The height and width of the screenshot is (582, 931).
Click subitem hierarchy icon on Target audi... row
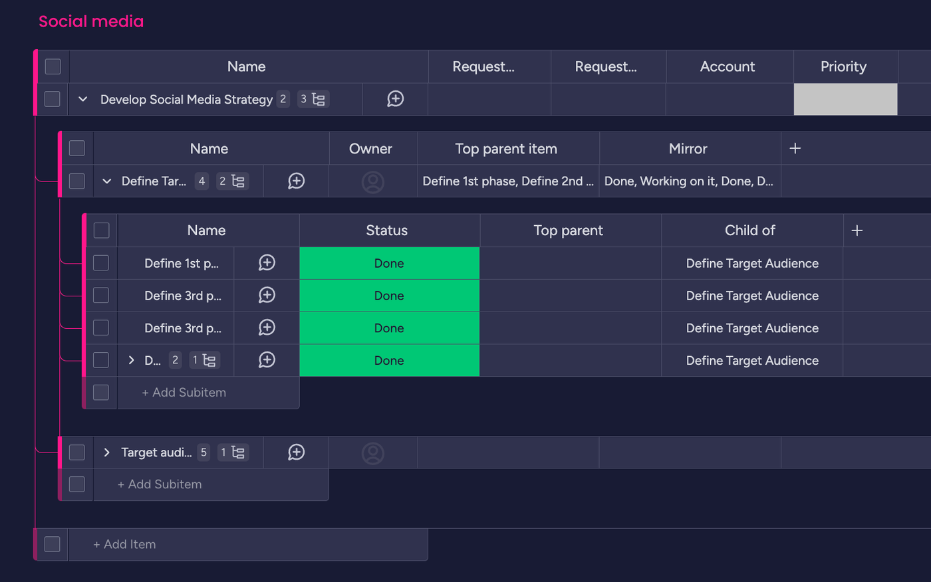click(233, 452)
